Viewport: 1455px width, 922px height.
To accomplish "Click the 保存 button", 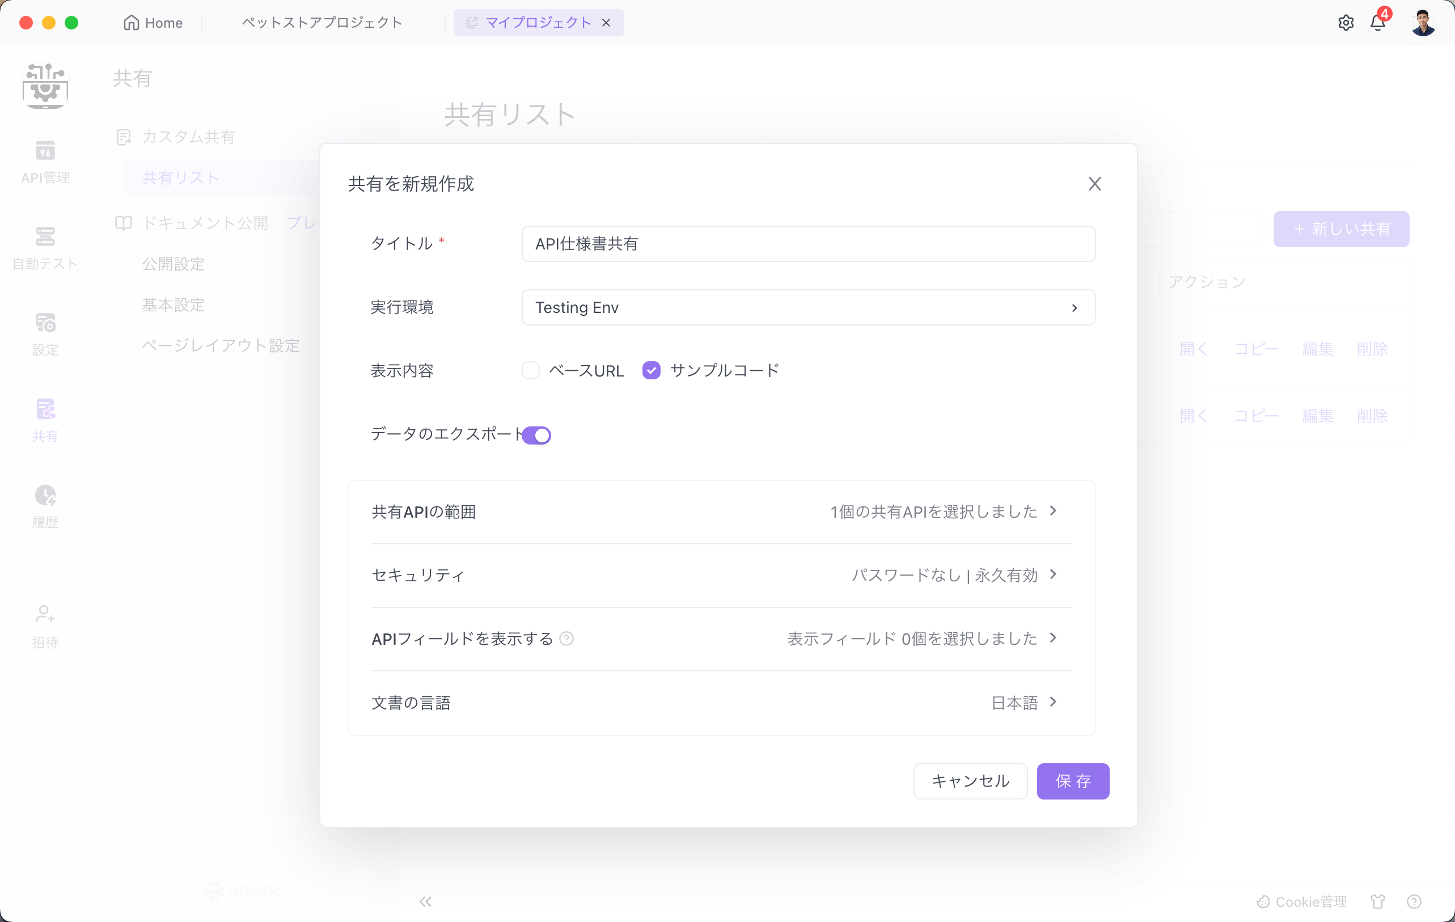I will [x=1072, y=781].
